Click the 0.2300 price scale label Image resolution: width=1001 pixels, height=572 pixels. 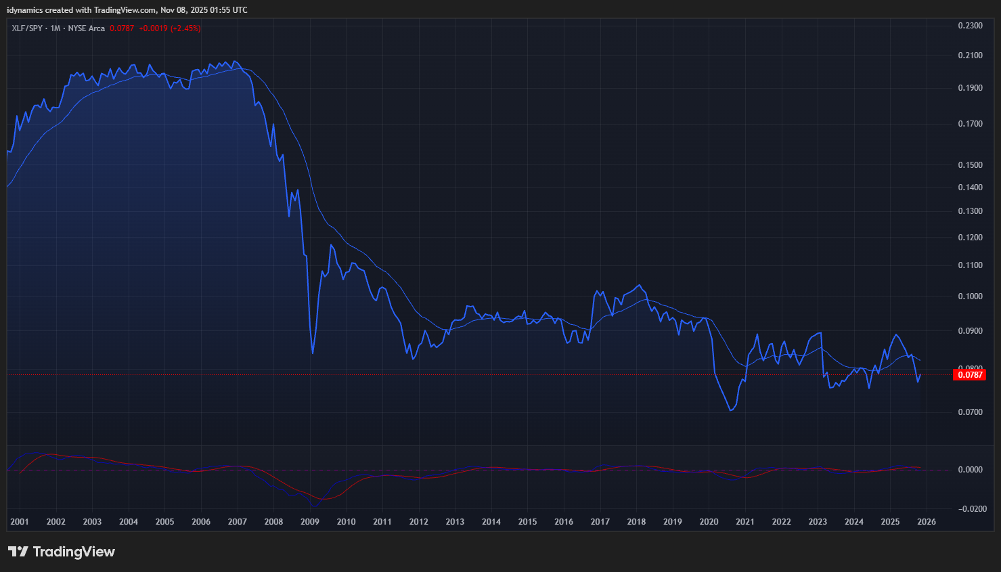970,26
